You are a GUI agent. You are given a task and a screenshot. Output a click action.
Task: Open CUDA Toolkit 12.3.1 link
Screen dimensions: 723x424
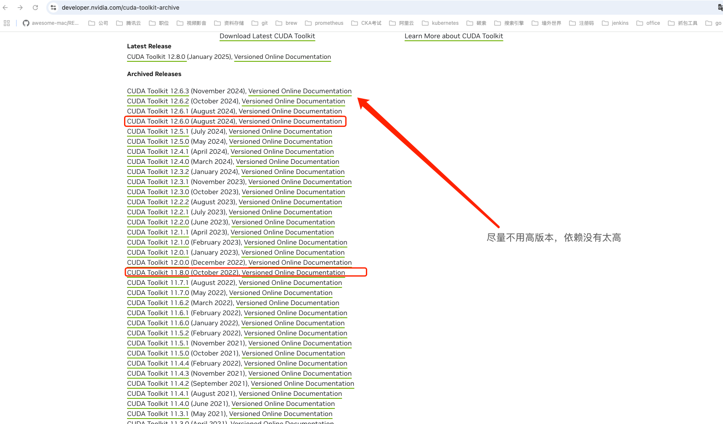point(158,182)
